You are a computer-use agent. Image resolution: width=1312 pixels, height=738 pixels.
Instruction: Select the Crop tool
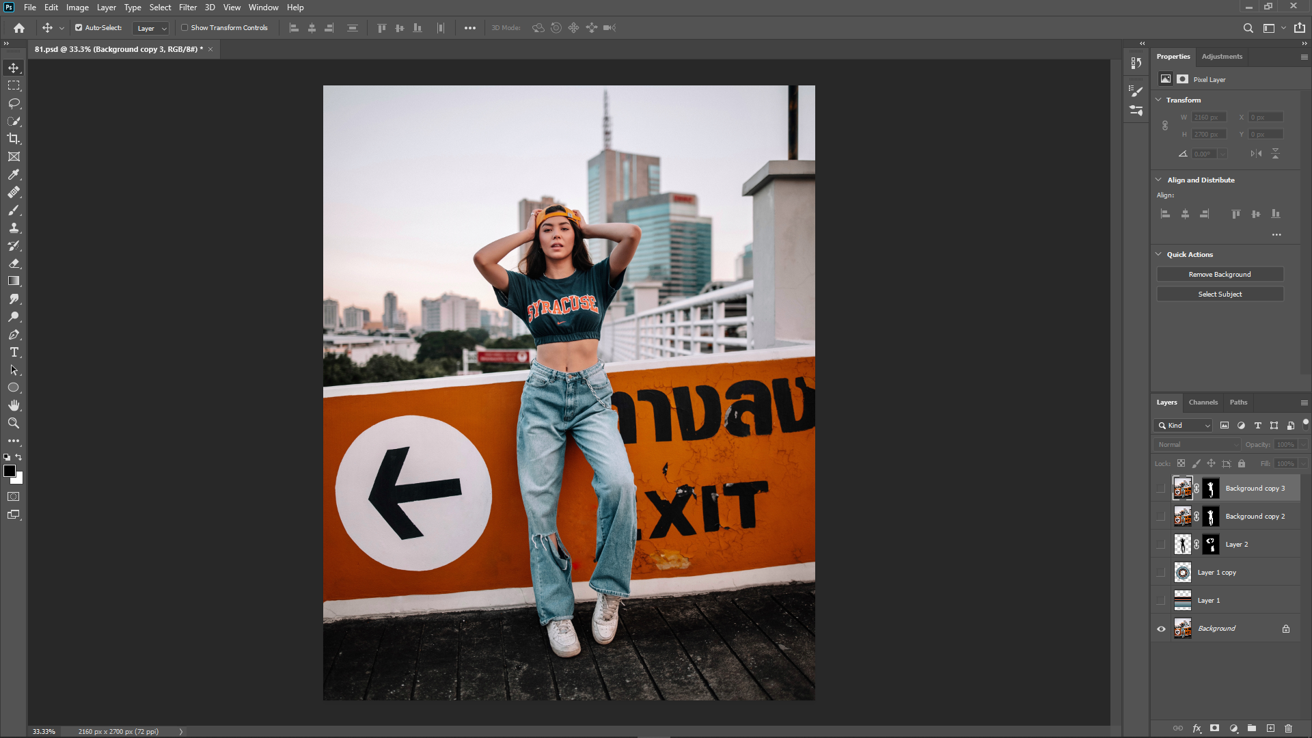tap(14, 139)
